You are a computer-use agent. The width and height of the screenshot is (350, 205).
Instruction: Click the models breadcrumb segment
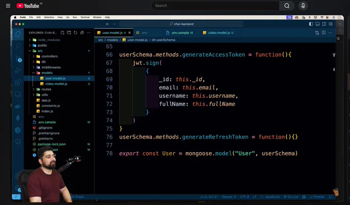112,40
